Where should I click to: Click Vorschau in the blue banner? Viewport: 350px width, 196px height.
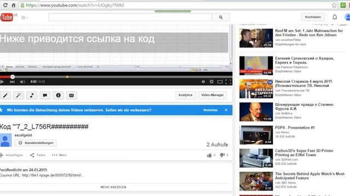(210, 110)
